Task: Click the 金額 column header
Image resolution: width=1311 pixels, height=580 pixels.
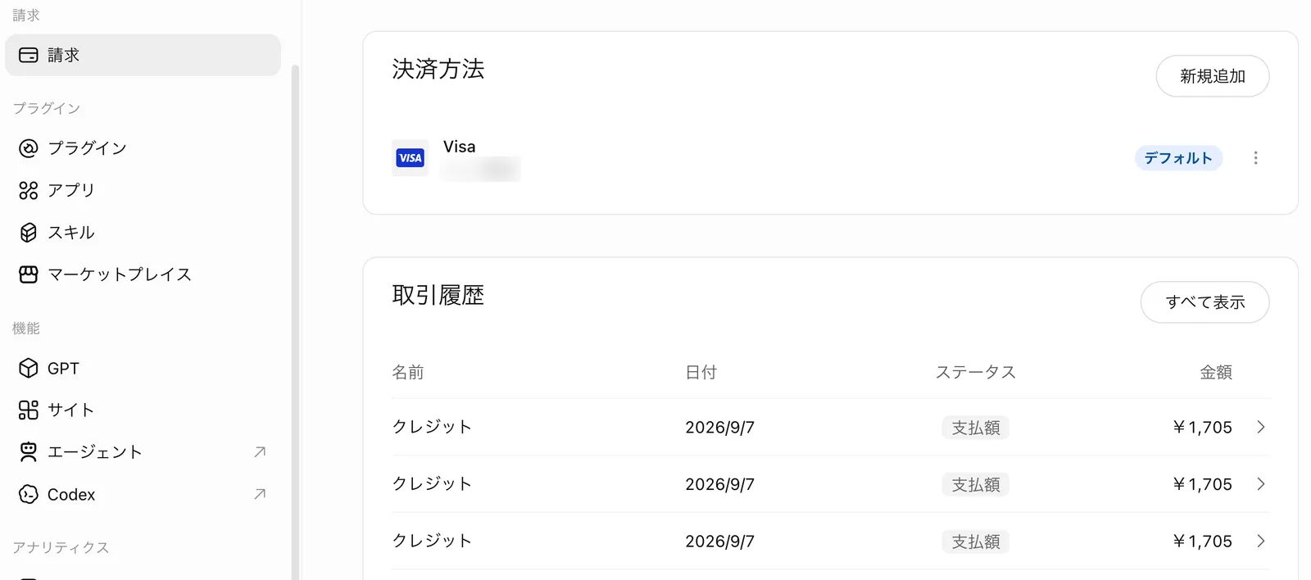Action: (x=1216, y=373)
